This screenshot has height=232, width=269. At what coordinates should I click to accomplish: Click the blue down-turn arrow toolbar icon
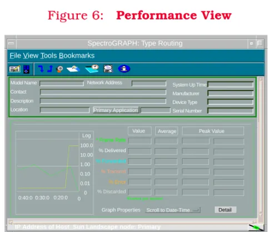(x=41, y=69)
